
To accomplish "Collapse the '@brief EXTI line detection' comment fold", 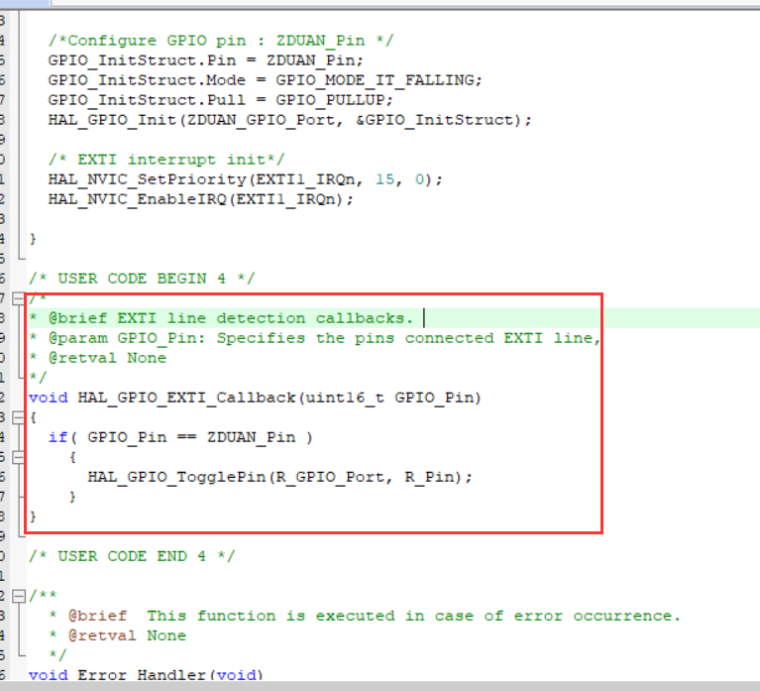I will (x=18, y=298).
